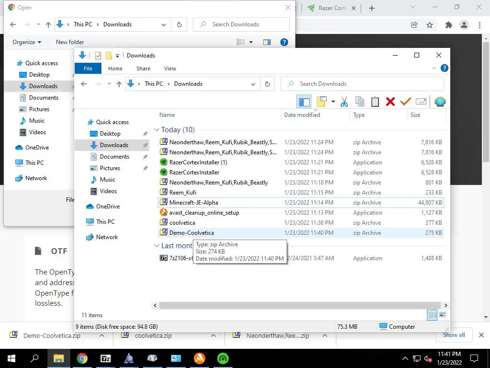This screenshot has height=368, width=490.
Task: Click New folder icon in Explorer title bar
Action: pos(109,56)
